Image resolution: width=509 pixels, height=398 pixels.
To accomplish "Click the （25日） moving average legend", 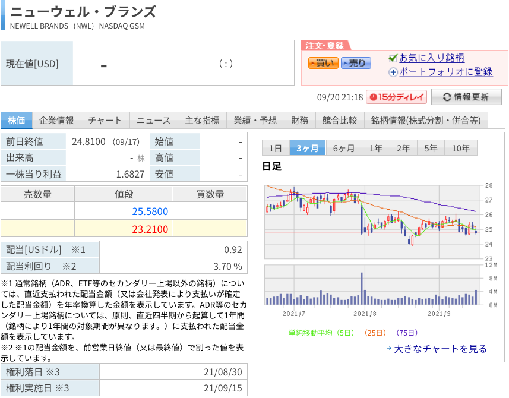I will [375, 333].
